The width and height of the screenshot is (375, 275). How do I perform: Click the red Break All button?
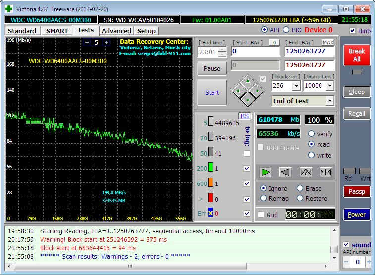click(357, 55)
